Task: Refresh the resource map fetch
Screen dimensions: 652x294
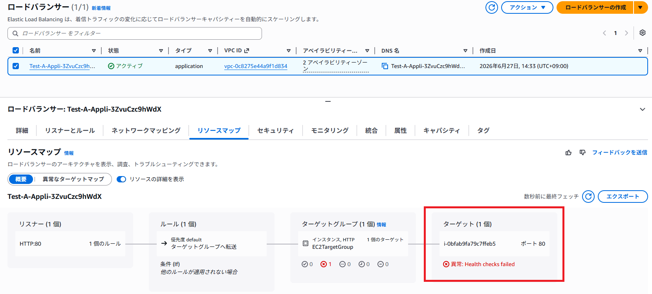Action: (588, 197)
